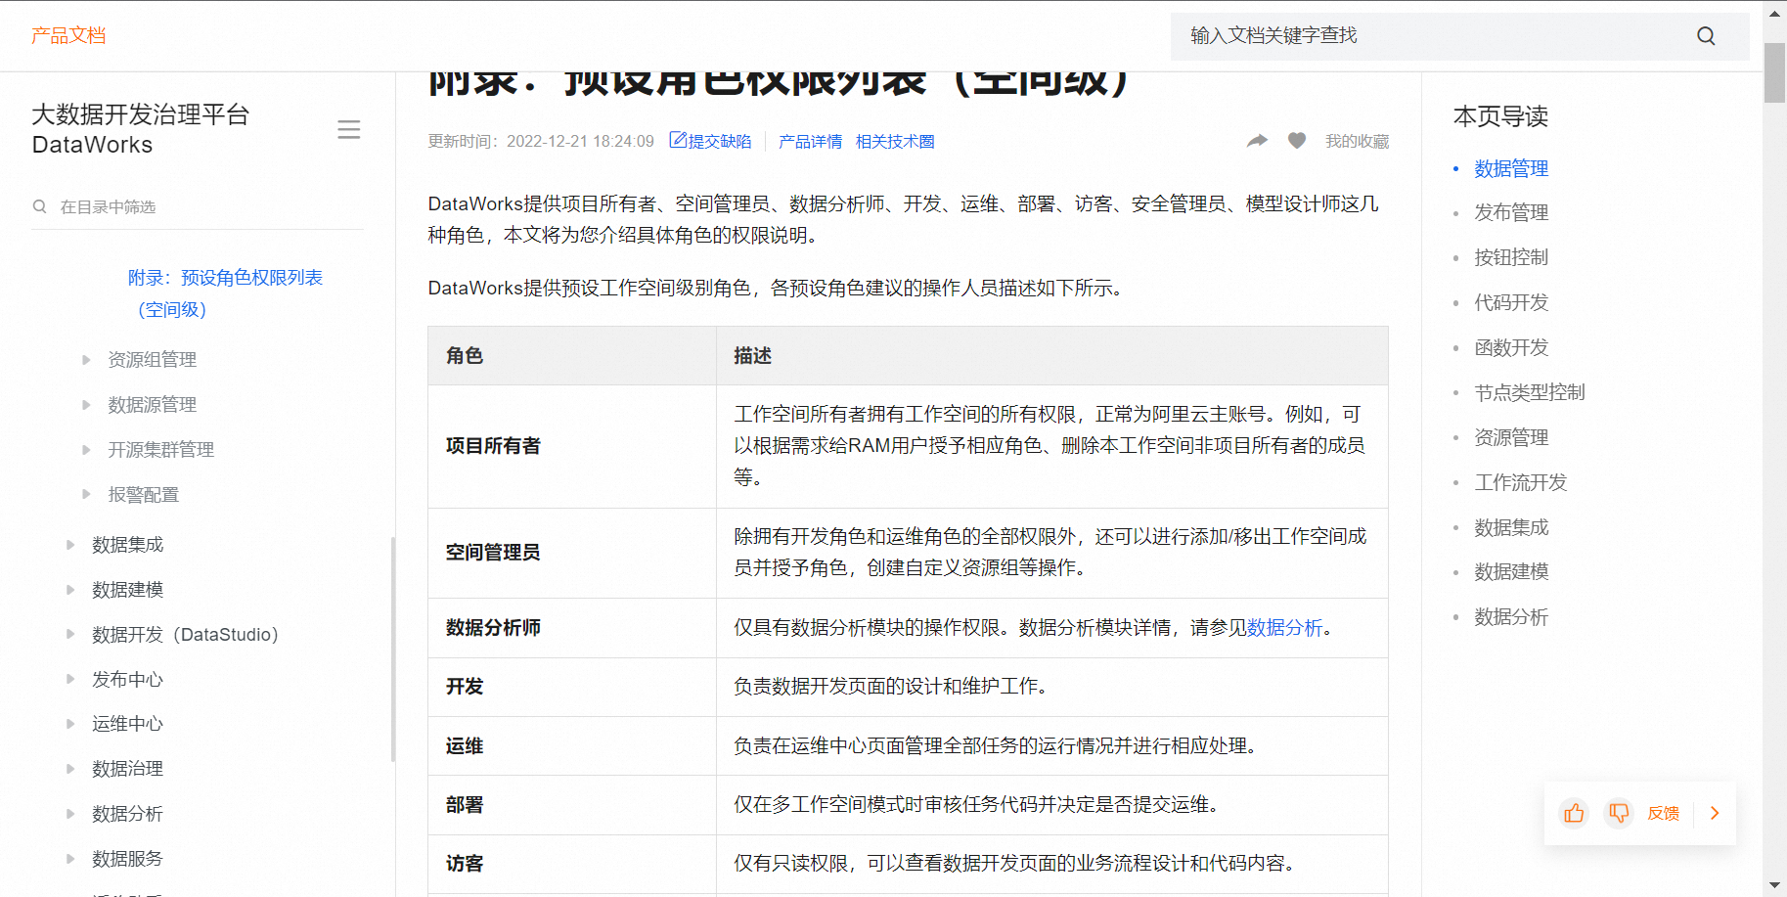The image size is (1787, 897).
Task: Expand the sidebar 数据分析 arrow
Action: point(70,814)
